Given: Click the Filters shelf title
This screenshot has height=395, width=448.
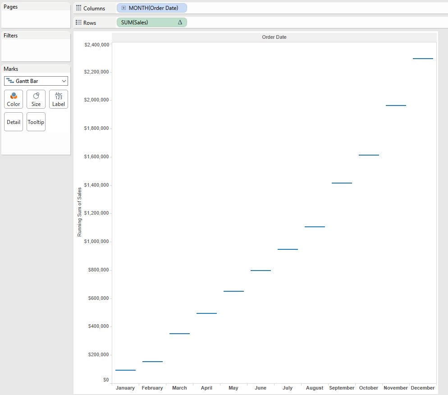Looking at the screenshot, I should 10,36.
